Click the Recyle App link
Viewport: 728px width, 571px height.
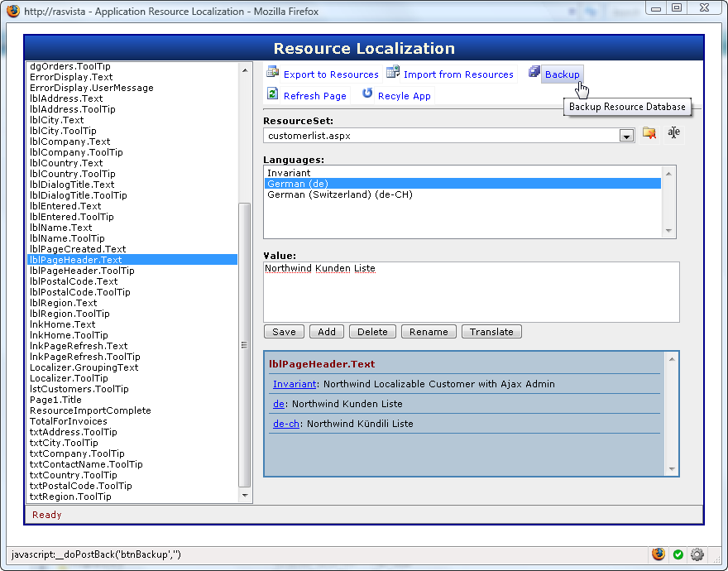tap(404, 96)
